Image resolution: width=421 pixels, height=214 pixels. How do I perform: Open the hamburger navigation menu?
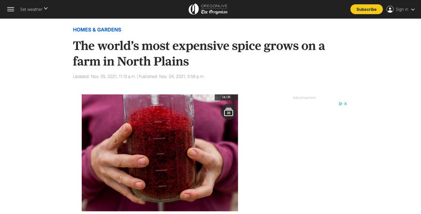pos(10,9)
